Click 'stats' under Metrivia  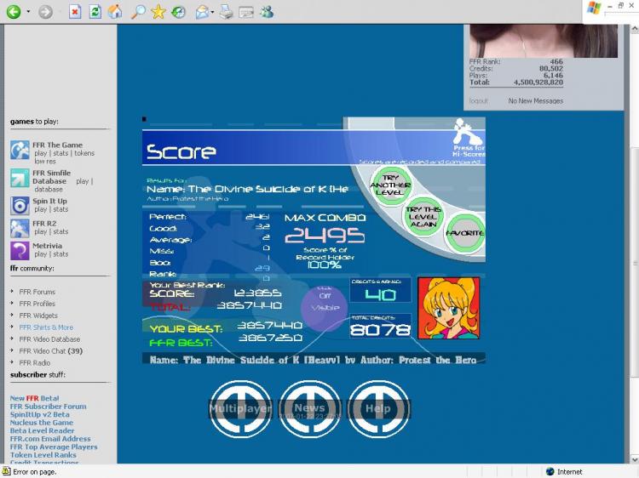[x=60, y=253]
